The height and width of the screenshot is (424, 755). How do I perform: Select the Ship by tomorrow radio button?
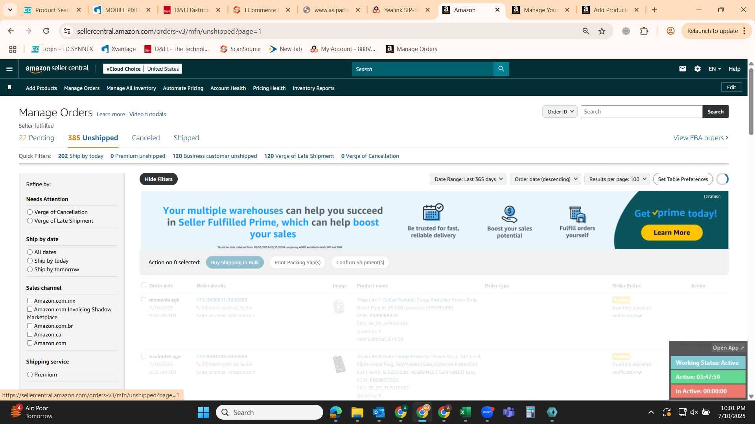[30, 269]
